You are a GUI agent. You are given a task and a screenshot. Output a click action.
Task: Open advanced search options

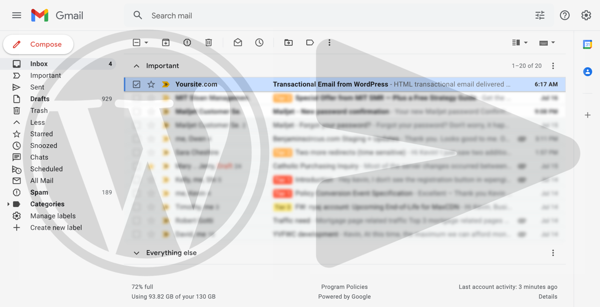coord(540,15)
